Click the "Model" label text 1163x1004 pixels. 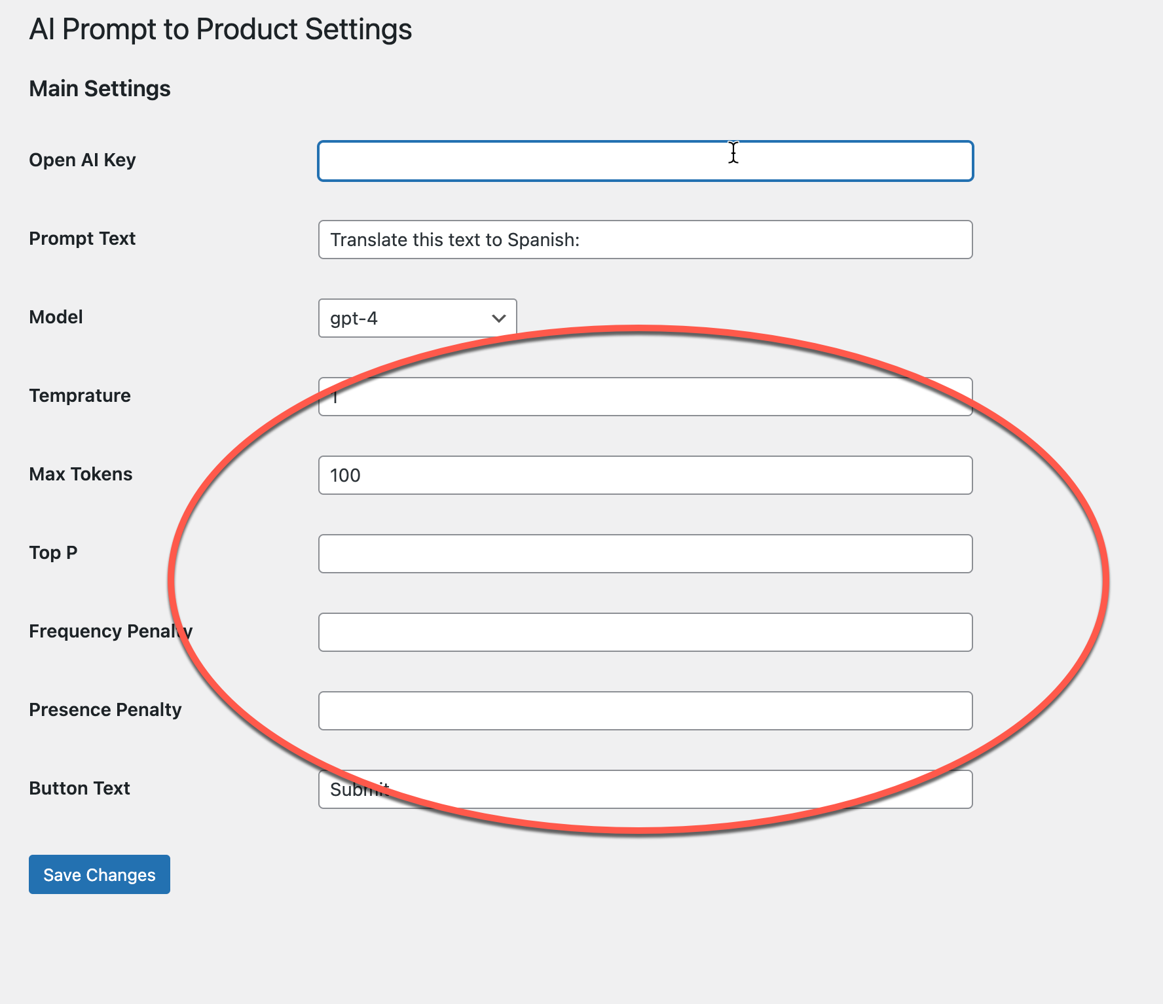coord(56,317)
